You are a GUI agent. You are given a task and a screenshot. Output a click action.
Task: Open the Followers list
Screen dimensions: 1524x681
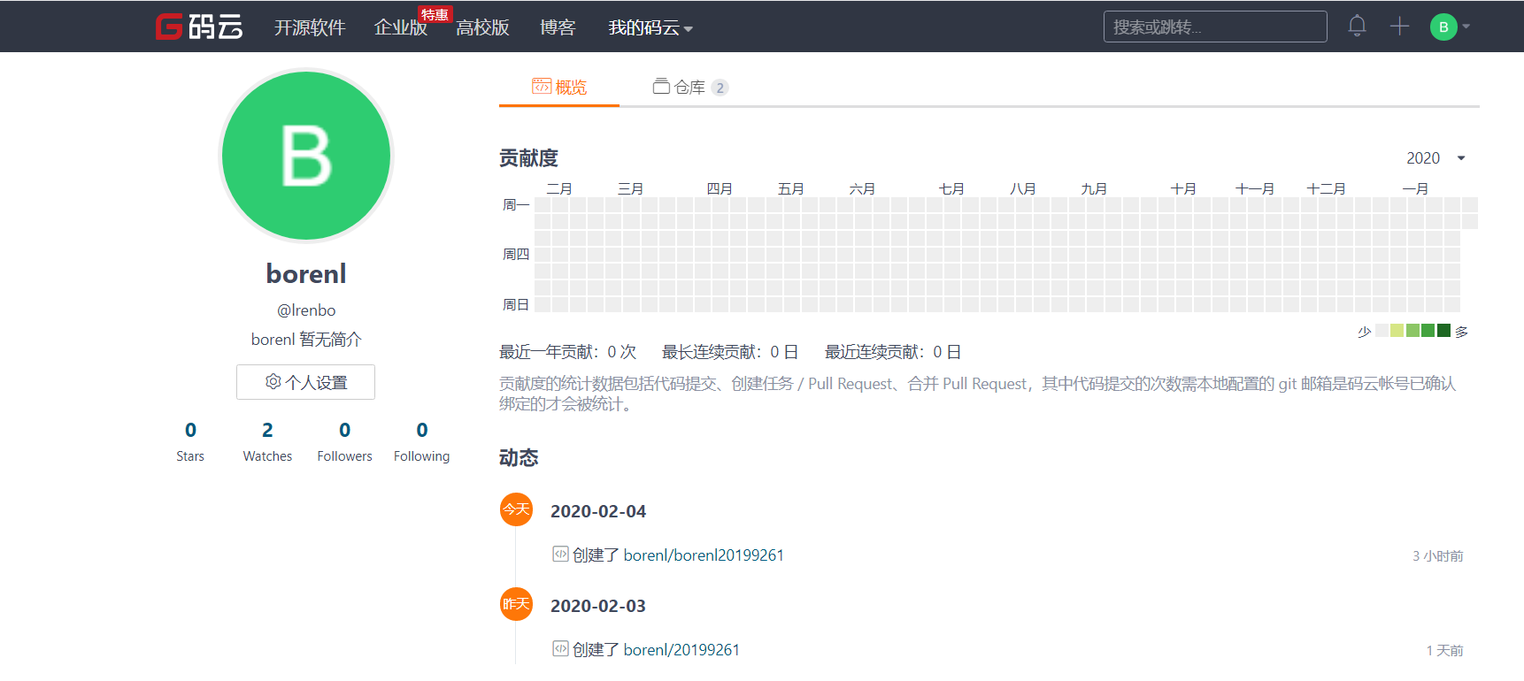tap(344, 441)
